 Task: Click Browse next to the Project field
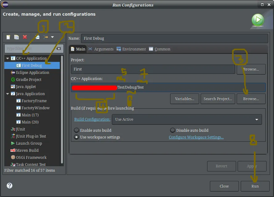click(x=251, y=69)
